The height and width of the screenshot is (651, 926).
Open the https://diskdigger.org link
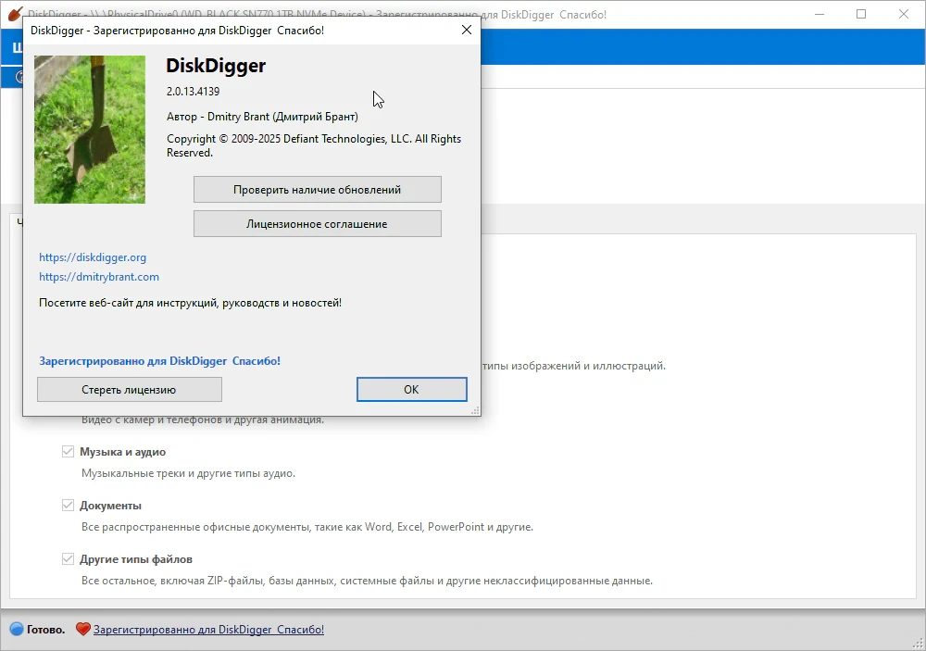point(93,257)
